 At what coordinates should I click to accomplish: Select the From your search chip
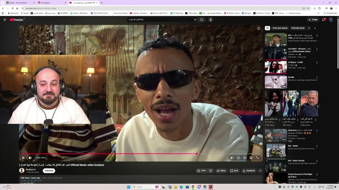click(280, 28)
